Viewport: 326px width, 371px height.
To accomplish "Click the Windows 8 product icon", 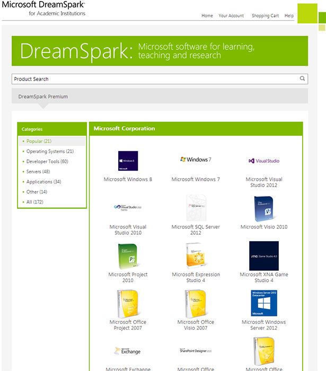I will click(x=128, y=160).
